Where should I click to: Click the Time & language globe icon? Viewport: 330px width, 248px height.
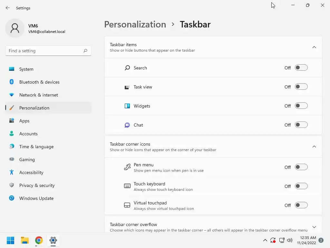(x=12, y=146)
